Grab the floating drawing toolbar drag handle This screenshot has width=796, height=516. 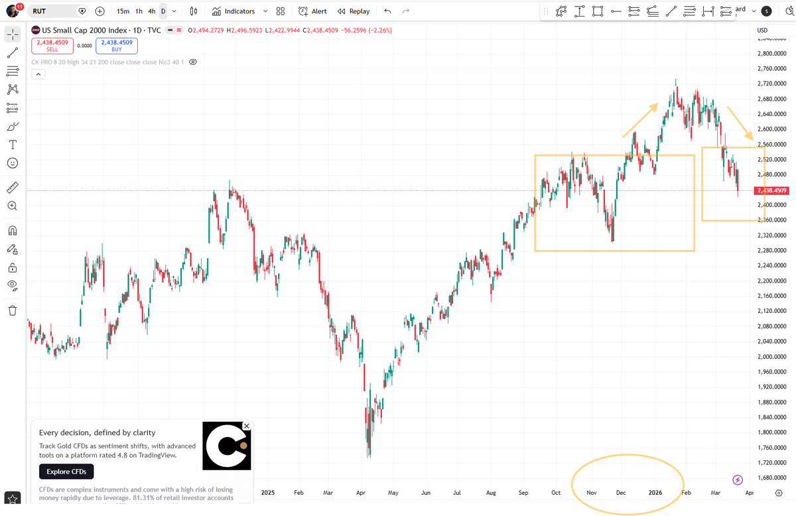546,11
